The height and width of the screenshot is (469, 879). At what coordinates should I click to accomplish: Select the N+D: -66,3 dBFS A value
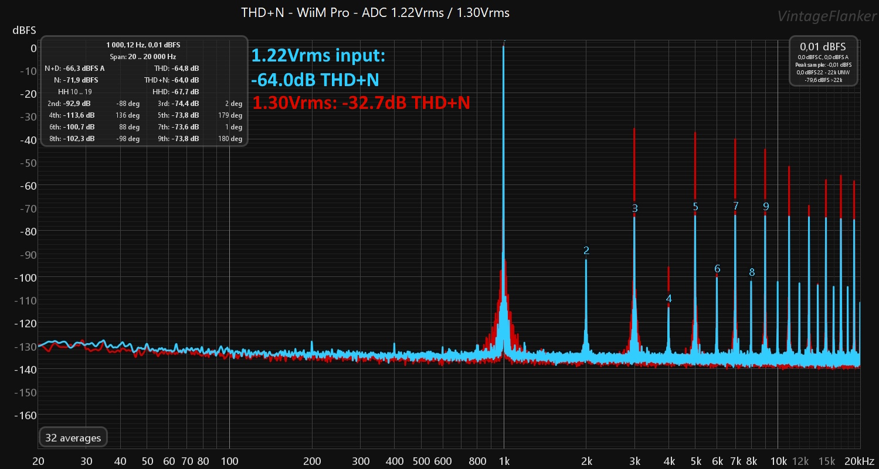click(x=74, y=69)
